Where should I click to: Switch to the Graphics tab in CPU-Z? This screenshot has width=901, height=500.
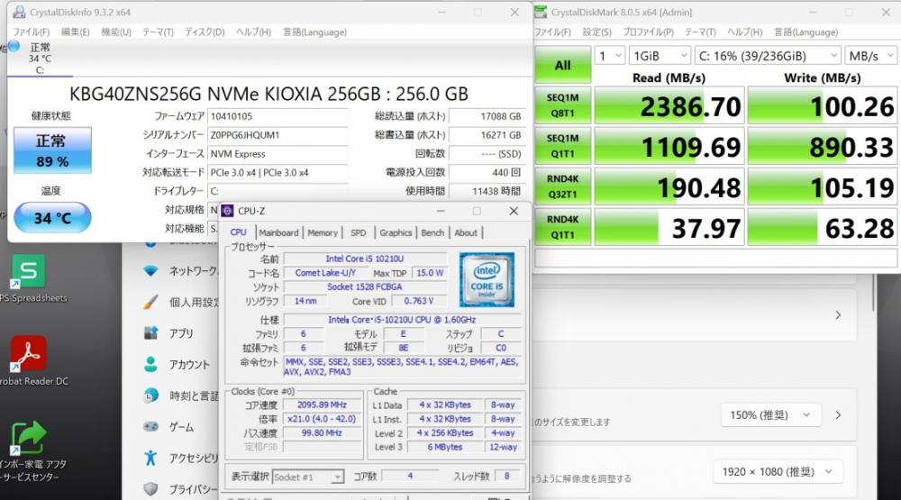[x=396, y=232]
